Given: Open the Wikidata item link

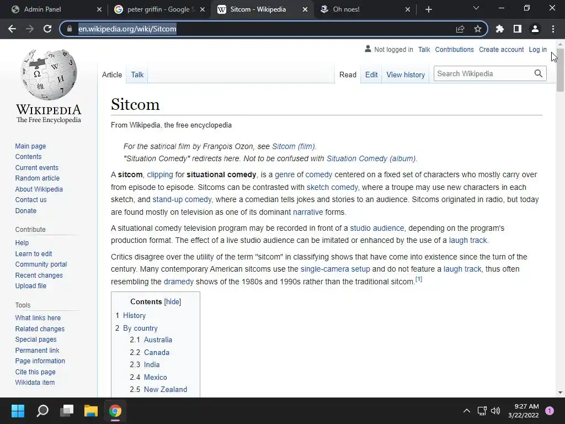Looking at the screenshot, I should click(x=35, y=383).
